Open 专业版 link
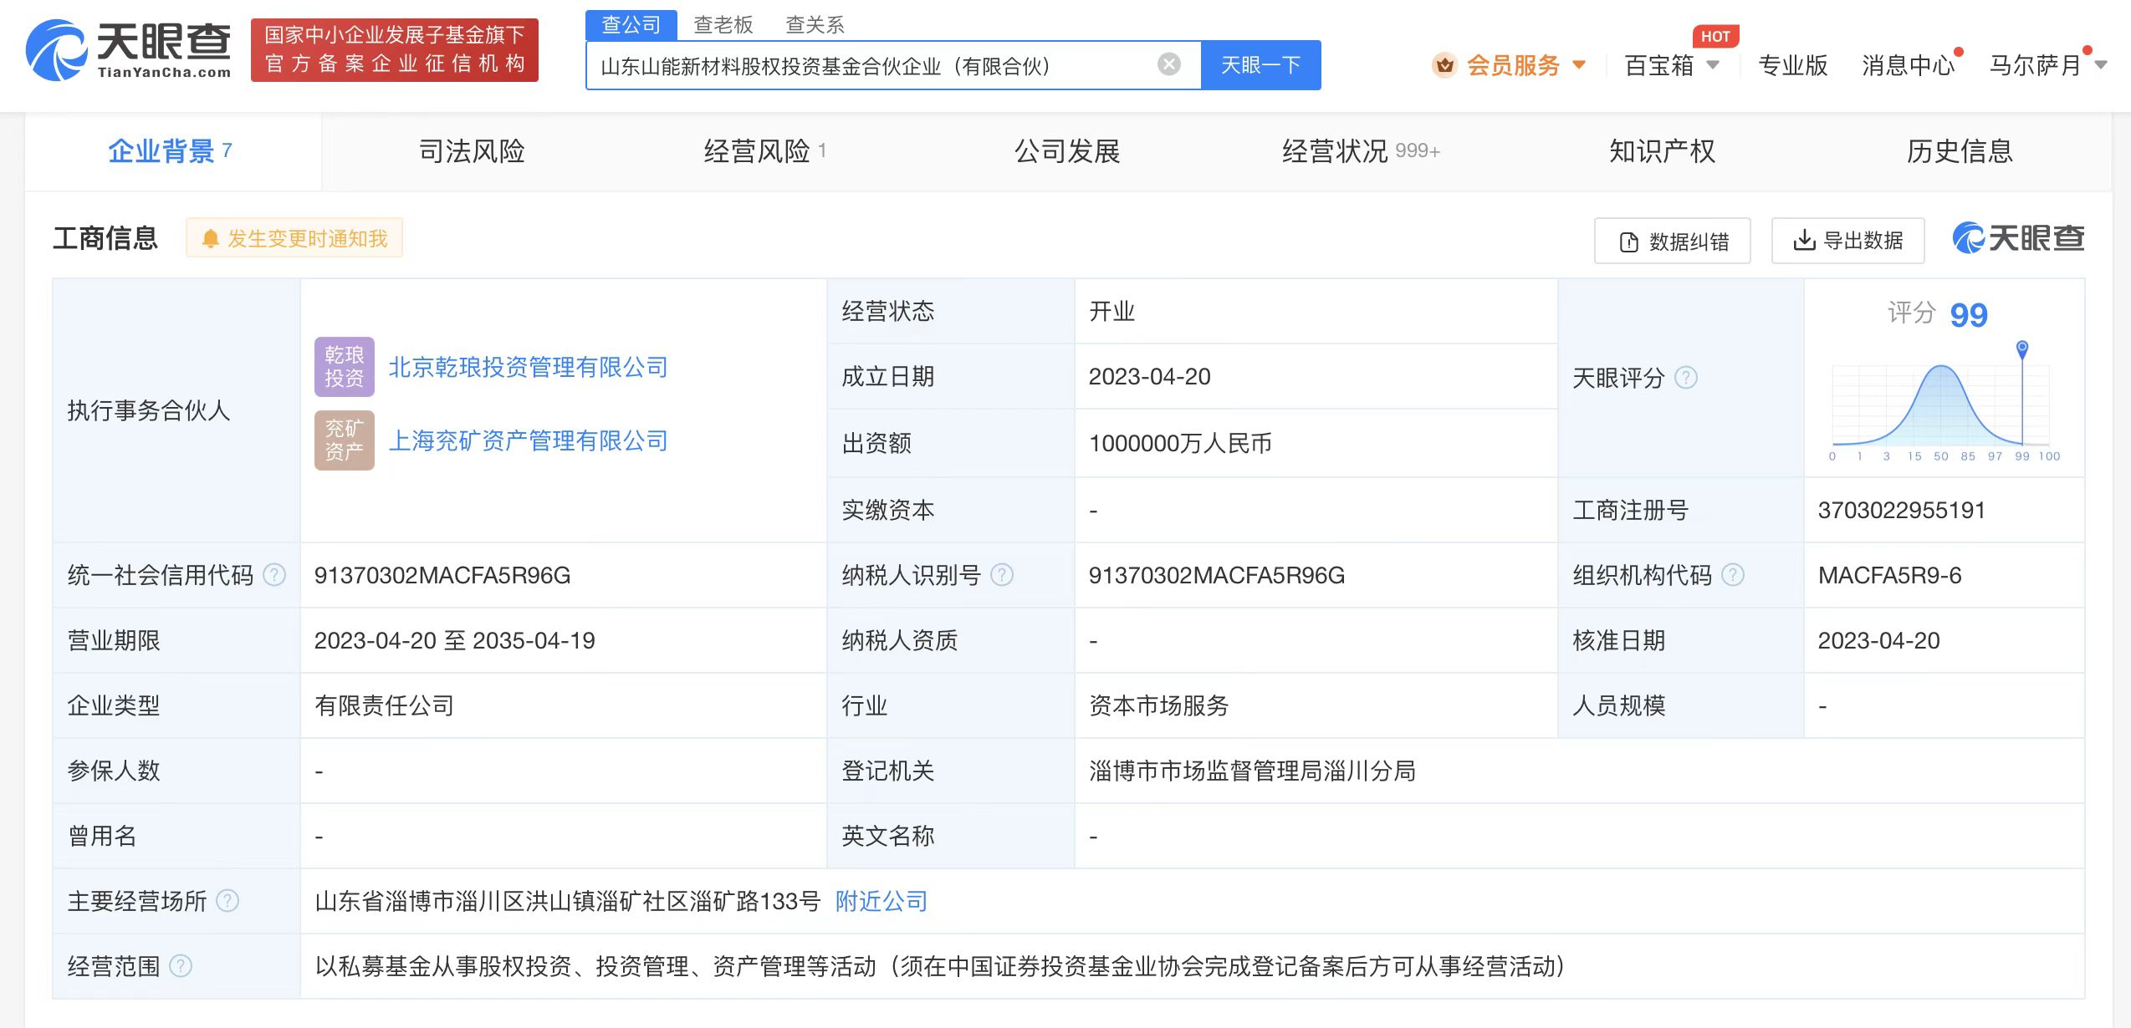 [1792, 65]
